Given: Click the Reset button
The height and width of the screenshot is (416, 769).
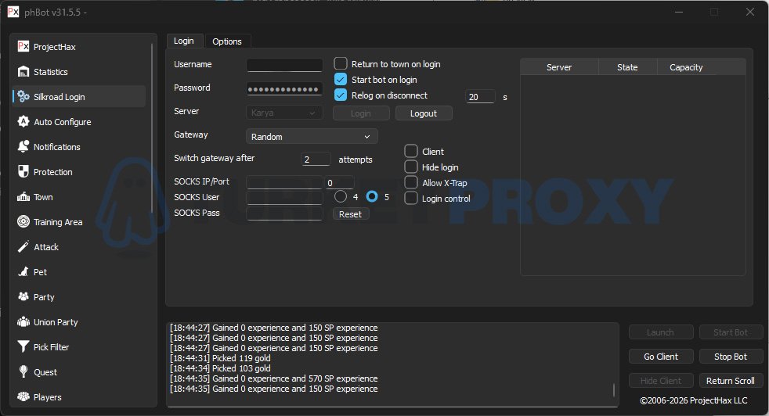Looking at the screenshot, I should 351,214.
